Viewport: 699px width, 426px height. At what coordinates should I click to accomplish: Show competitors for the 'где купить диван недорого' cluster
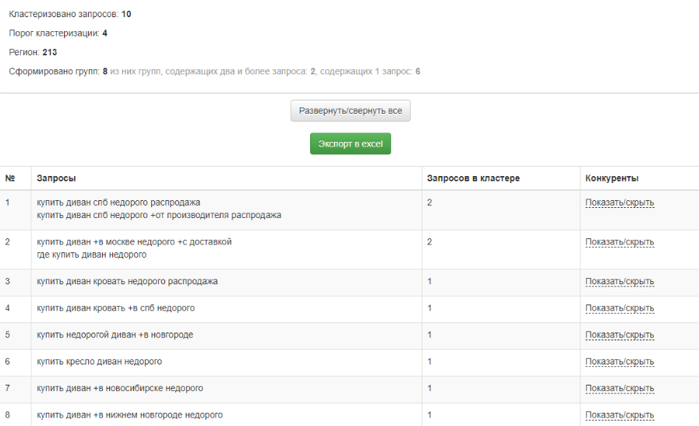click(620, 242)
